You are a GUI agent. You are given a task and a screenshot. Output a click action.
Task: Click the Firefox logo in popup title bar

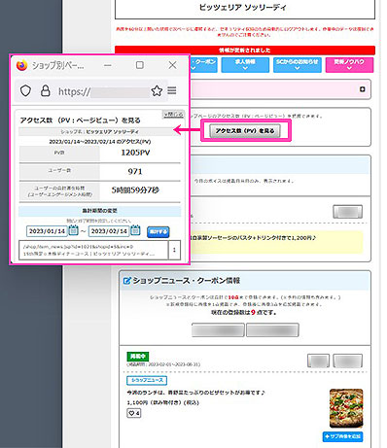pos(21,65)
